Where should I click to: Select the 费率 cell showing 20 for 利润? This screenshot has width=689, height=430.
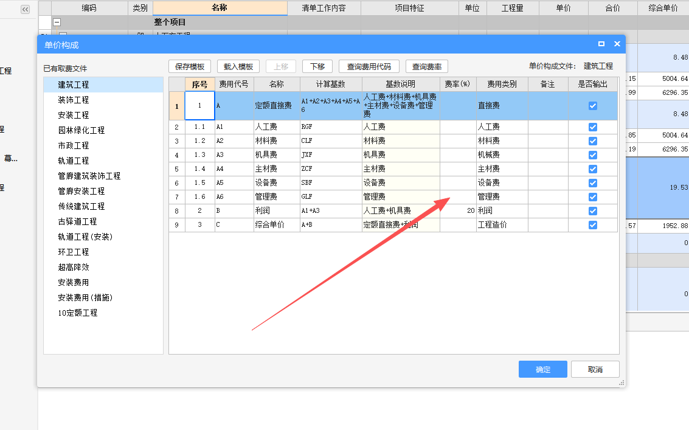(x=458, y=211)
